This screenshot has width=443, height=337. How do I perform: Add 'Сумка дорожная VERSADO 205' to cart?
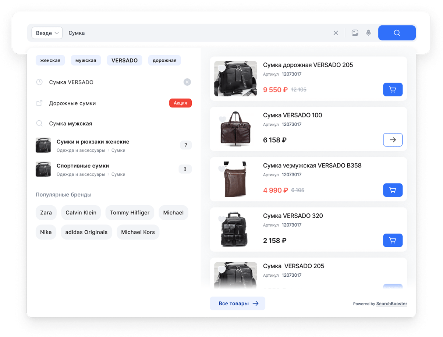(x=393, y=89)
